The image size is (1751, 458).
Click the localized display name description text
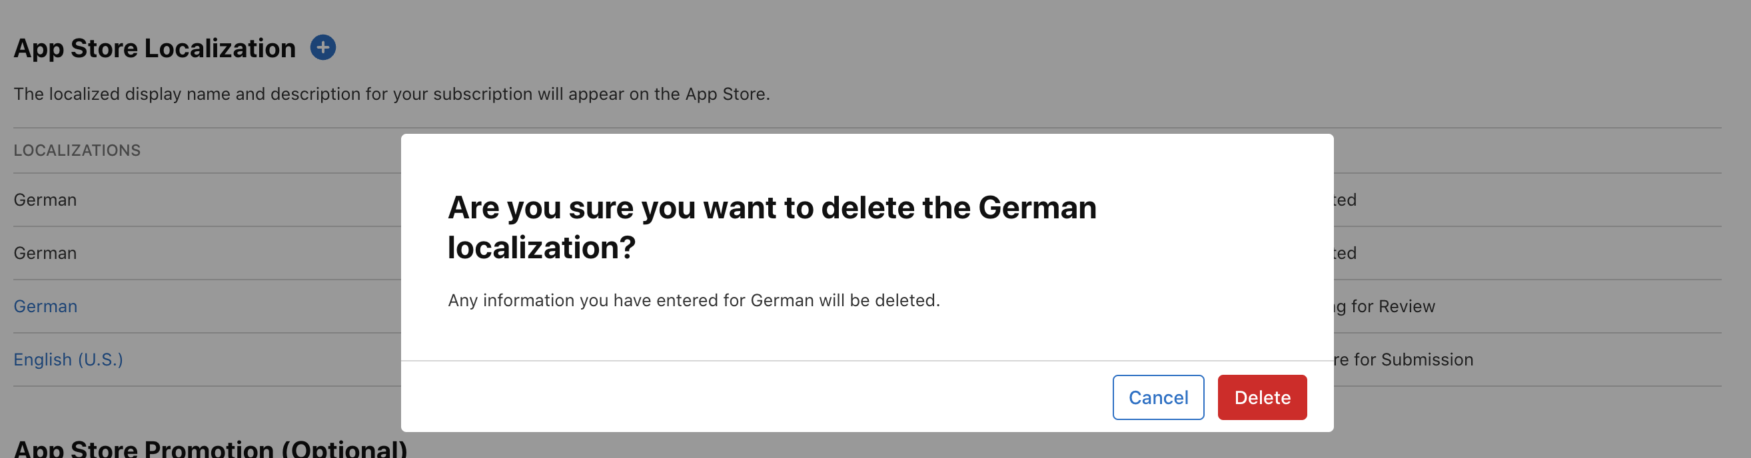pos(392,94)
